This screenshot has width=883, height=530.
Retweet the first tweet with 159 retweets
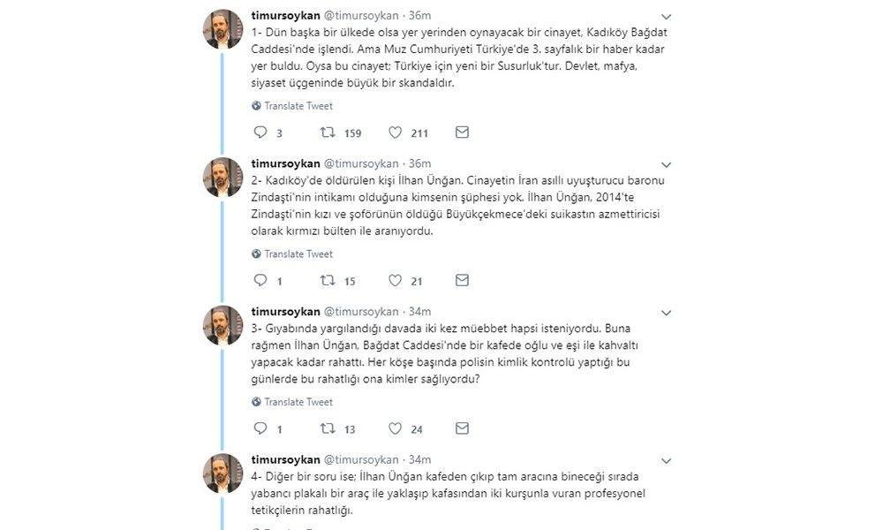(x=327, y=132)
